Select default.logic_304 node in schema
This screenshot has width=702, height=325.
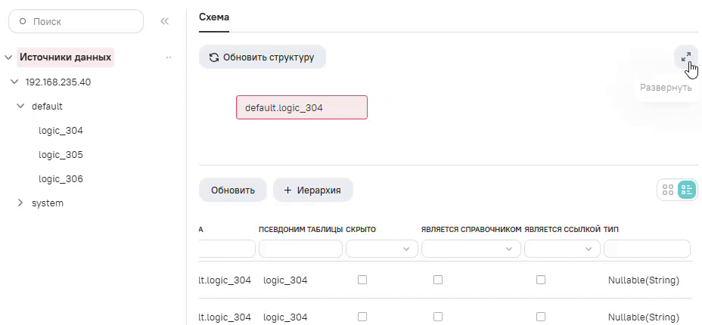pyautogui.click(x=301, y=107)
